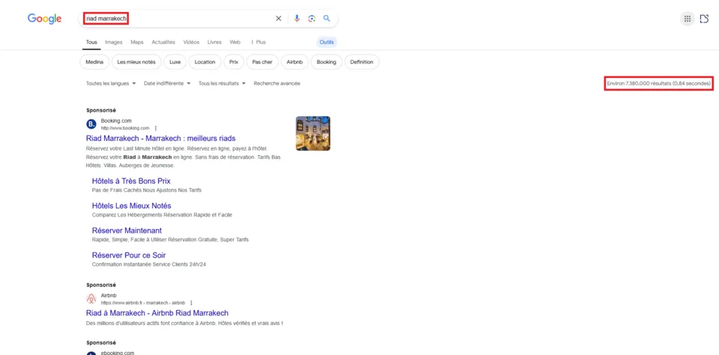Click the Environ 7.380.000 résultats text
The height and width of the screenshot is (355, 719).
point(659,83)
